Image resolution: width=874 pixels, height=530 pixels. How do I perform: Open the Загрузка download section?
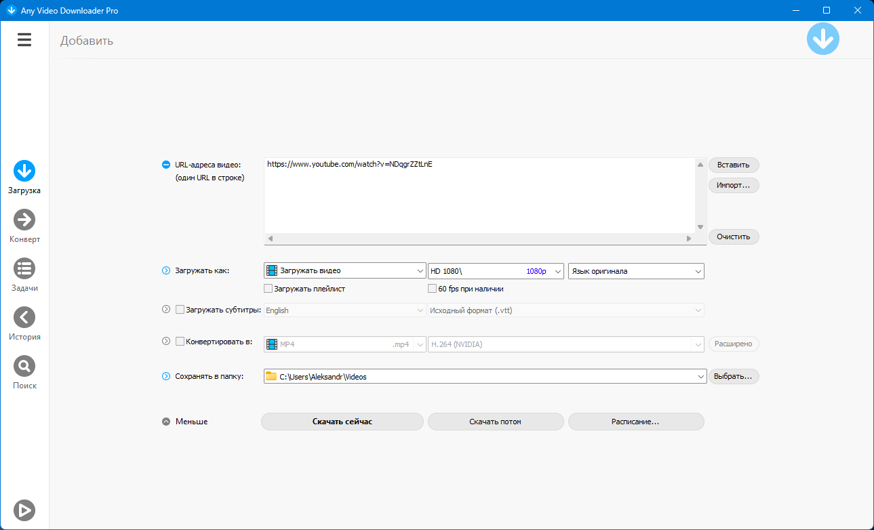(24, 171)
